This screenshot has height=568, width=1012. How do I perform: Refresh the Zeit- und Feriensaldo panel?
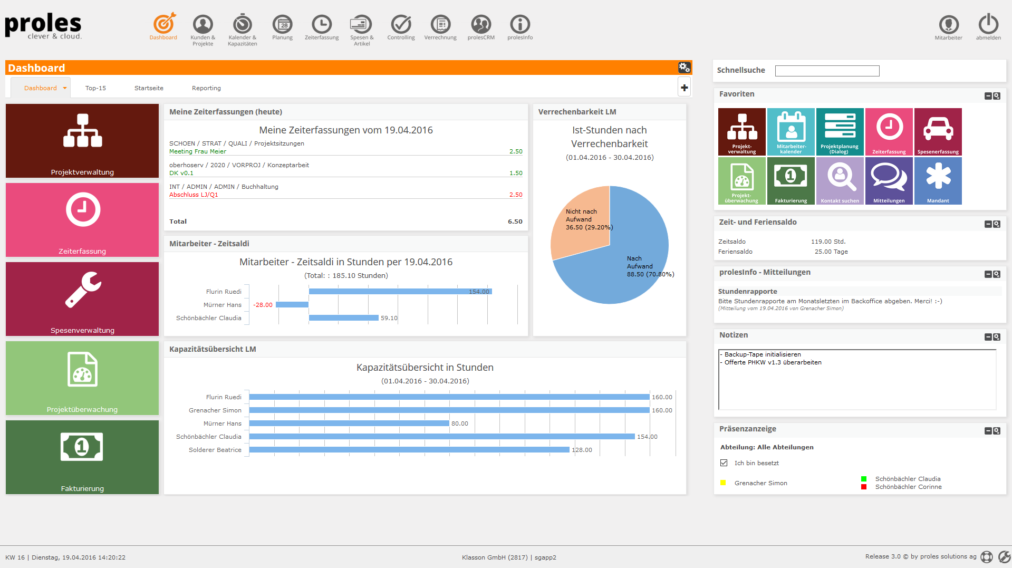click(x=997, y=224)
